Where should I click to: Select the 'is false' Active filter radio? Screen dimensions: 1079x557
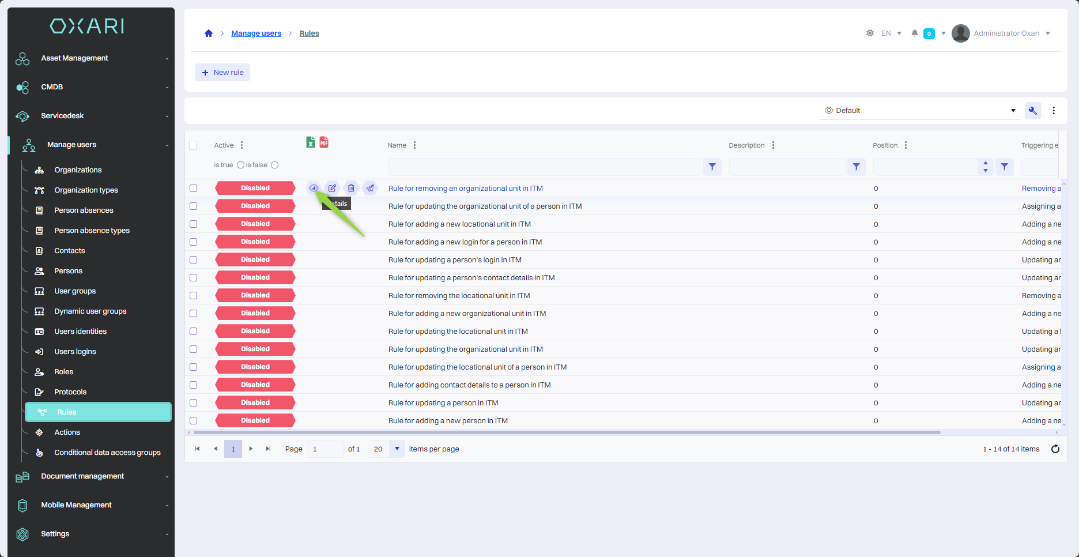(x=275, y=165)
